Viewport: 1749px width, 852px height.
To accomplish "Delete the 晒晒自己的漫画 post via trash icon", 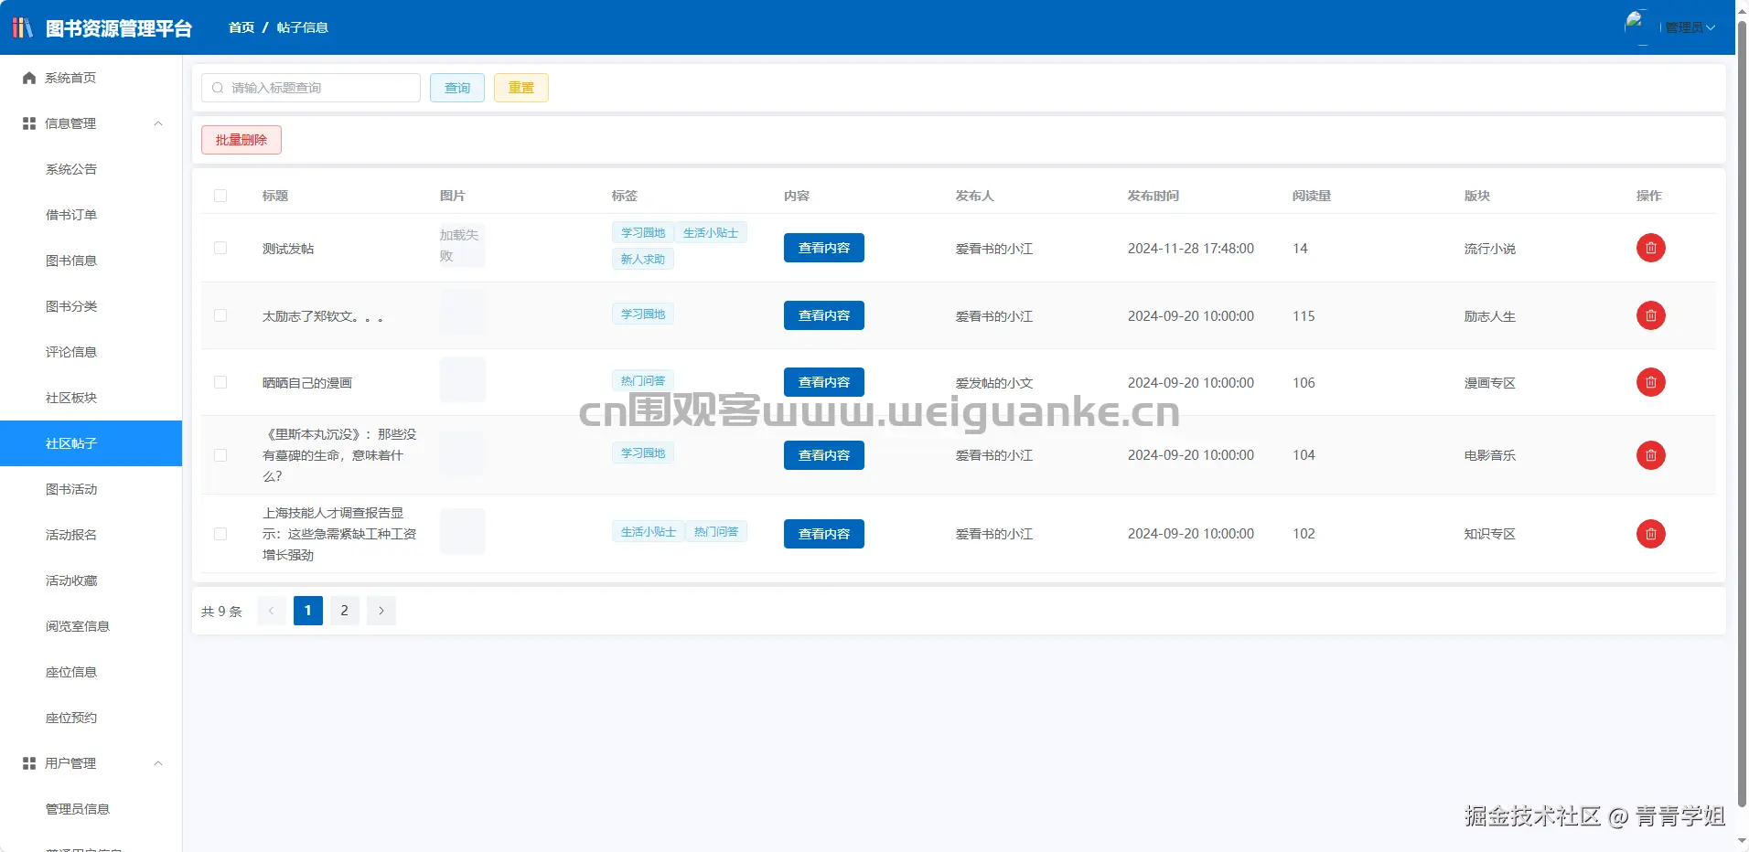I will point(1650,382).
